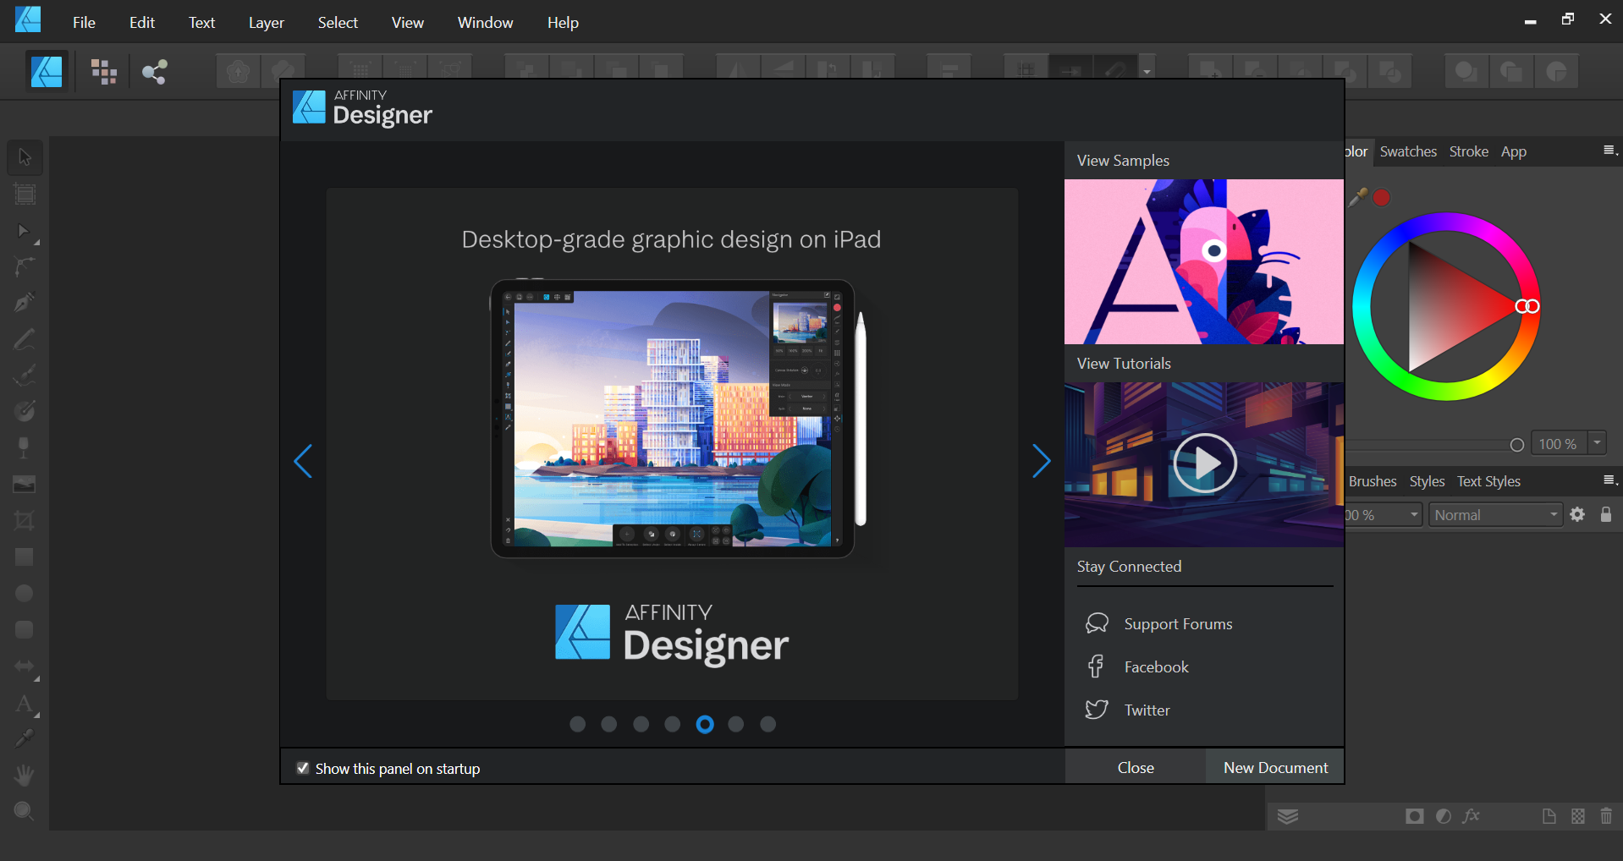This screenshot has width=1623, height=861.
Task: Select the Corner tool
Action: pyautogui.click(x=25, y=267)
